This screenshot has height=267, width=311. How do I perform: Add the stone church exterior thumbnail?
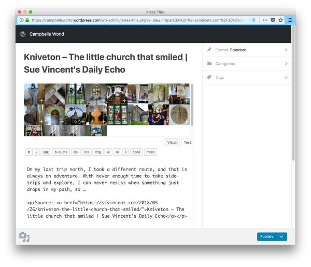138,115
